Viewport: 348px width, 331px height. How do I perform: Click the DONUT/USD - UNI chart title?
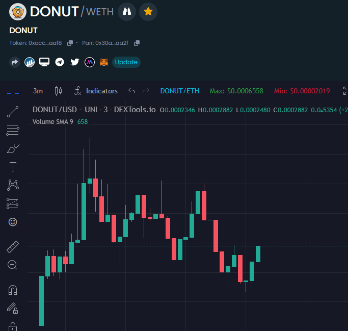click(x=94, y=110)
